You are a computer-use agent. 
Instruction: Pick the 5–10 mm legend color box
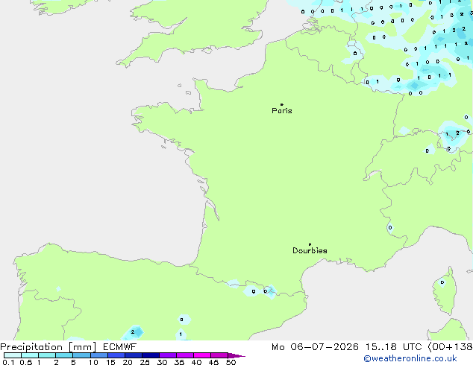(x=81, y=355)
